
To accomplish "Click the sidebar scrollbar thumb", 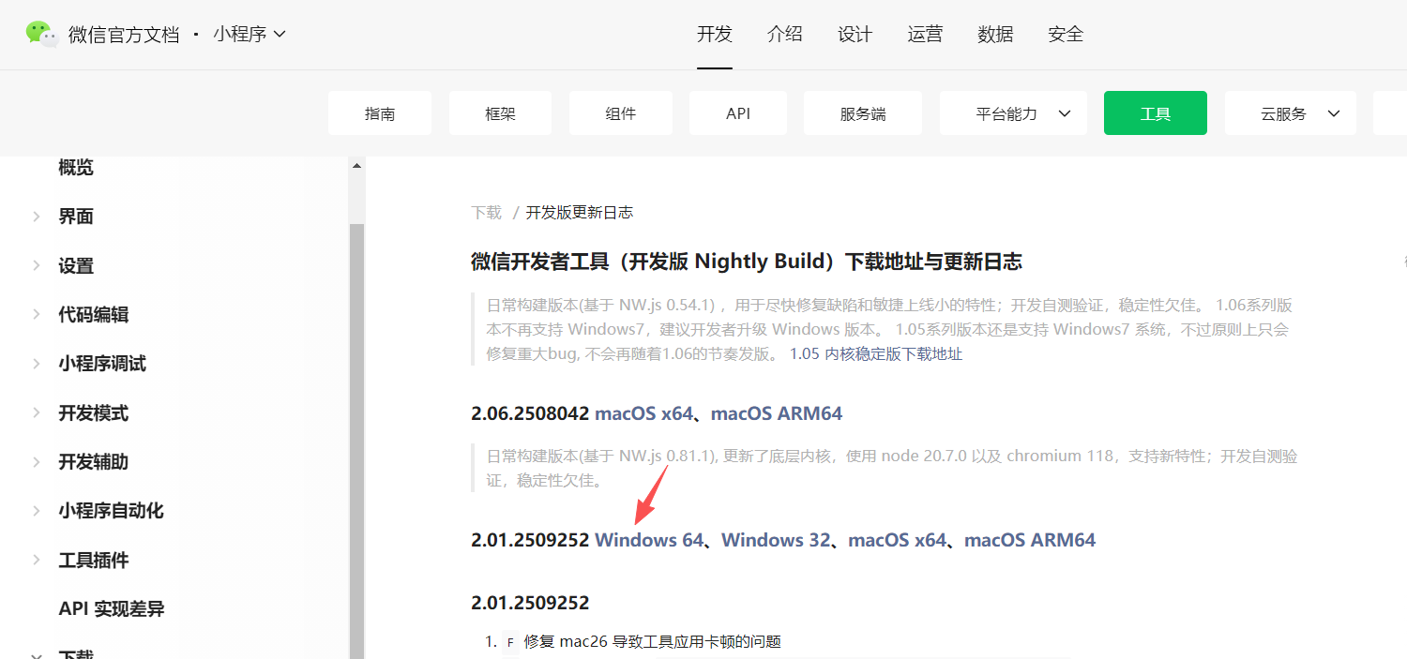I will click(x=356, y=441).
